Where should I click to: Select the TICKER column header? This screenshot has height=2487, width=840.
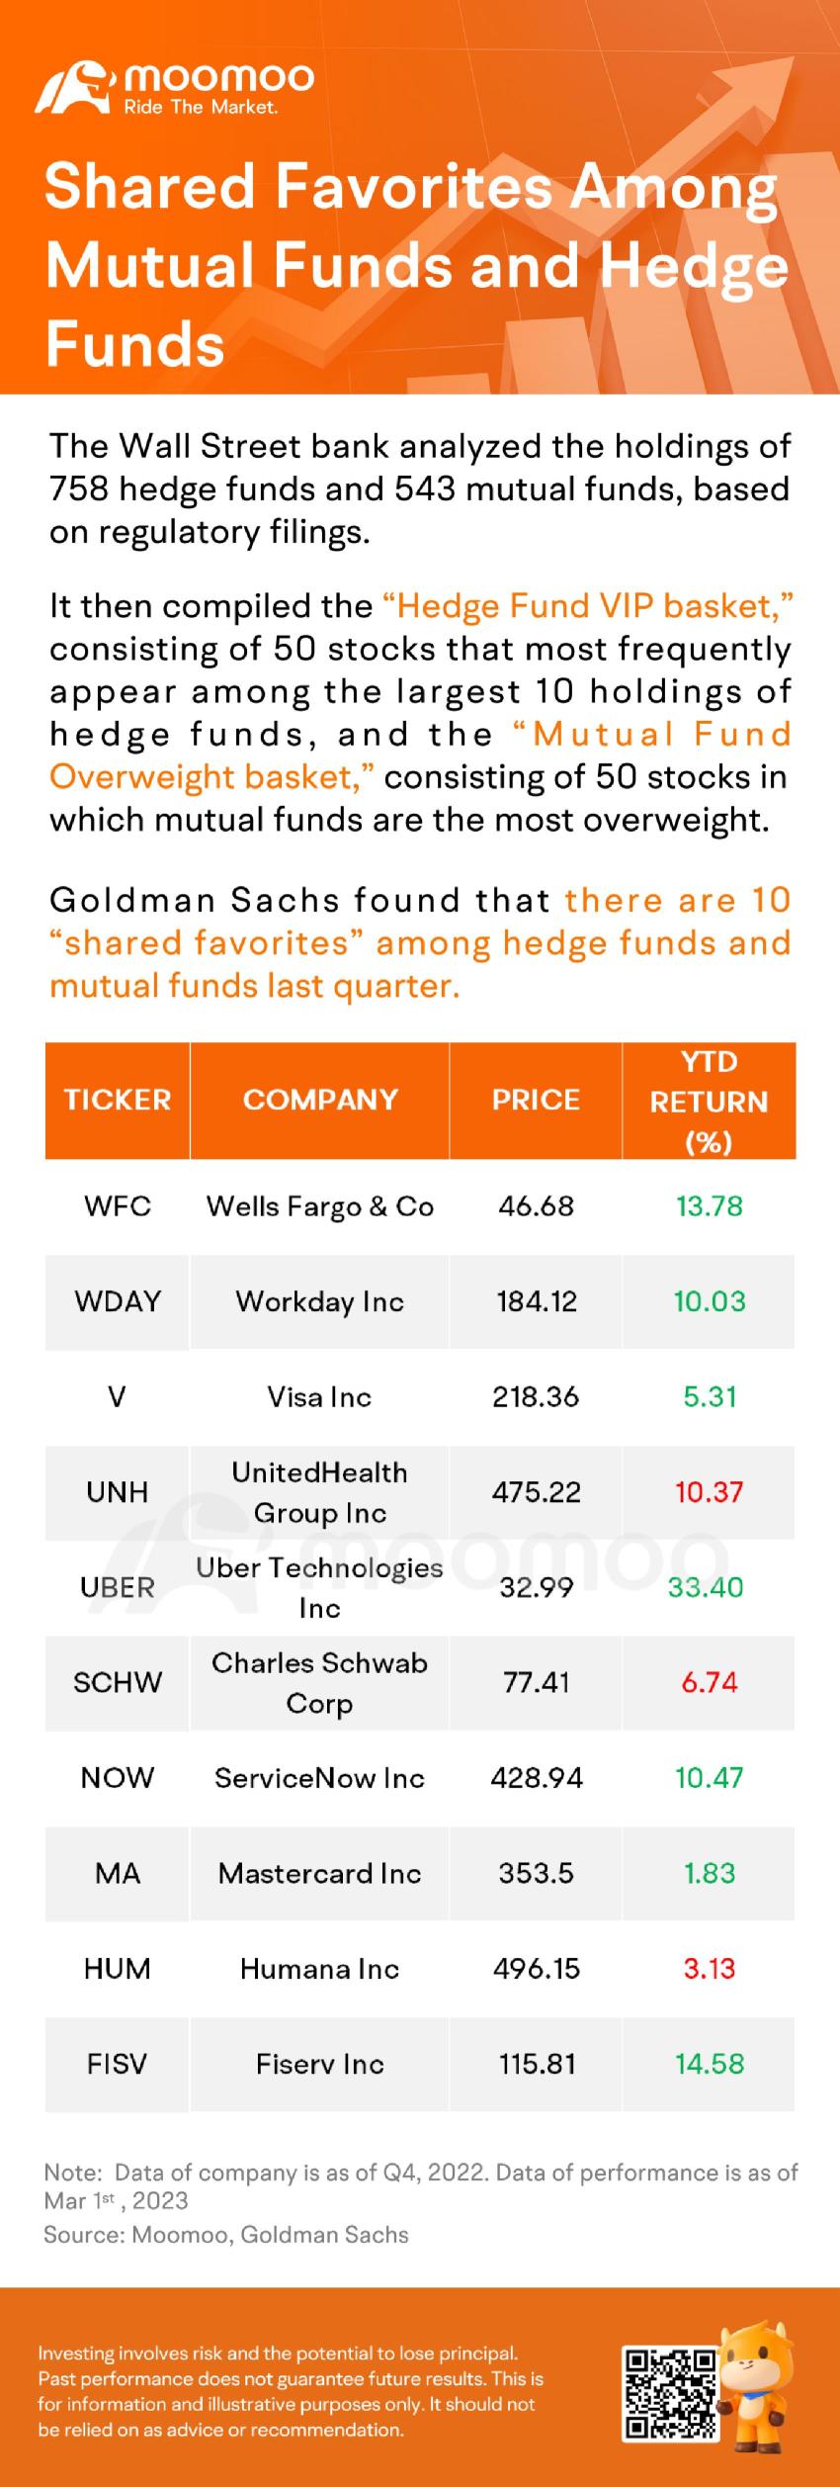tap(118, 1100)
